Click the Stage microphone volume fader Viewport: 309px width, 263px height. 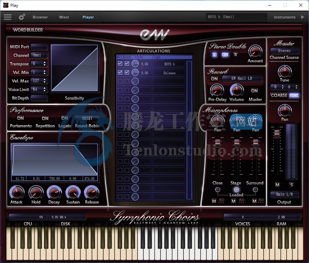[x=237, y=143]
